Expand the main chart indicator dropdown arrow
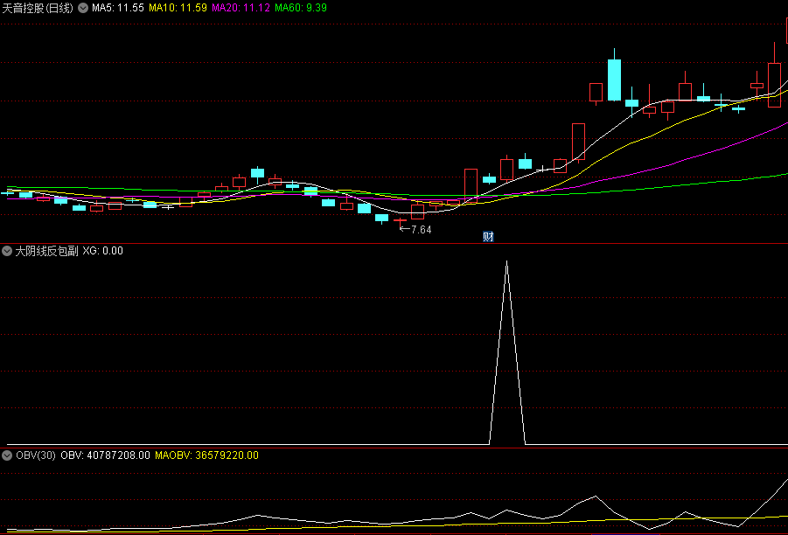Viewport: 788px width, 535px height. [83, 8]
